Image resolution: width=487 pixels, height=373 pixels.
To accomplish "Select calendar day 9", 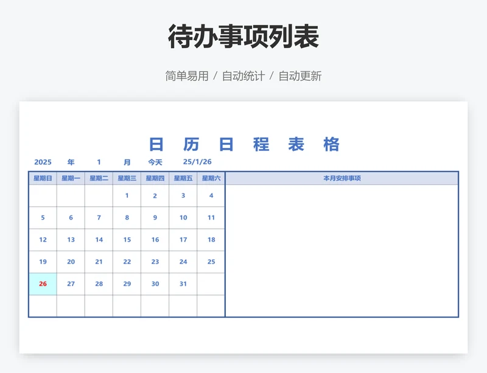I will (x=155, y=218).
